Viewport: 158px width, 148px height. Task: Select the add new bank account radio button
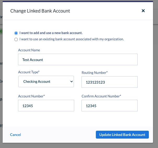point(16,33)
